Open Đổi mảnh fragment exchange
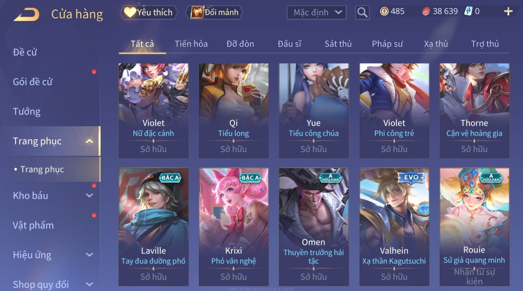Image resolution: width=523 pixels, height=291 pixels. pyautogui.click(x=214, y=12)
